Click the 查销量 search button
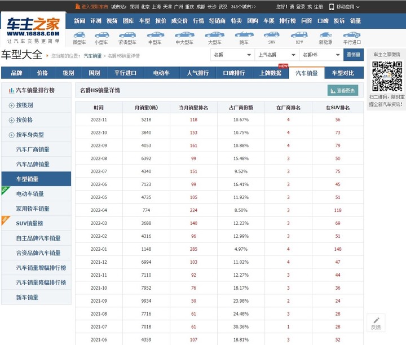 (354, 55)
